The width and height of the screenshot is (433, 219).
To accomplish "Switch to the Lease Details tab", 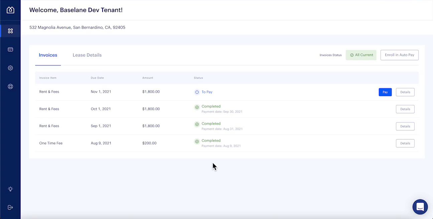I will (87, 55).
